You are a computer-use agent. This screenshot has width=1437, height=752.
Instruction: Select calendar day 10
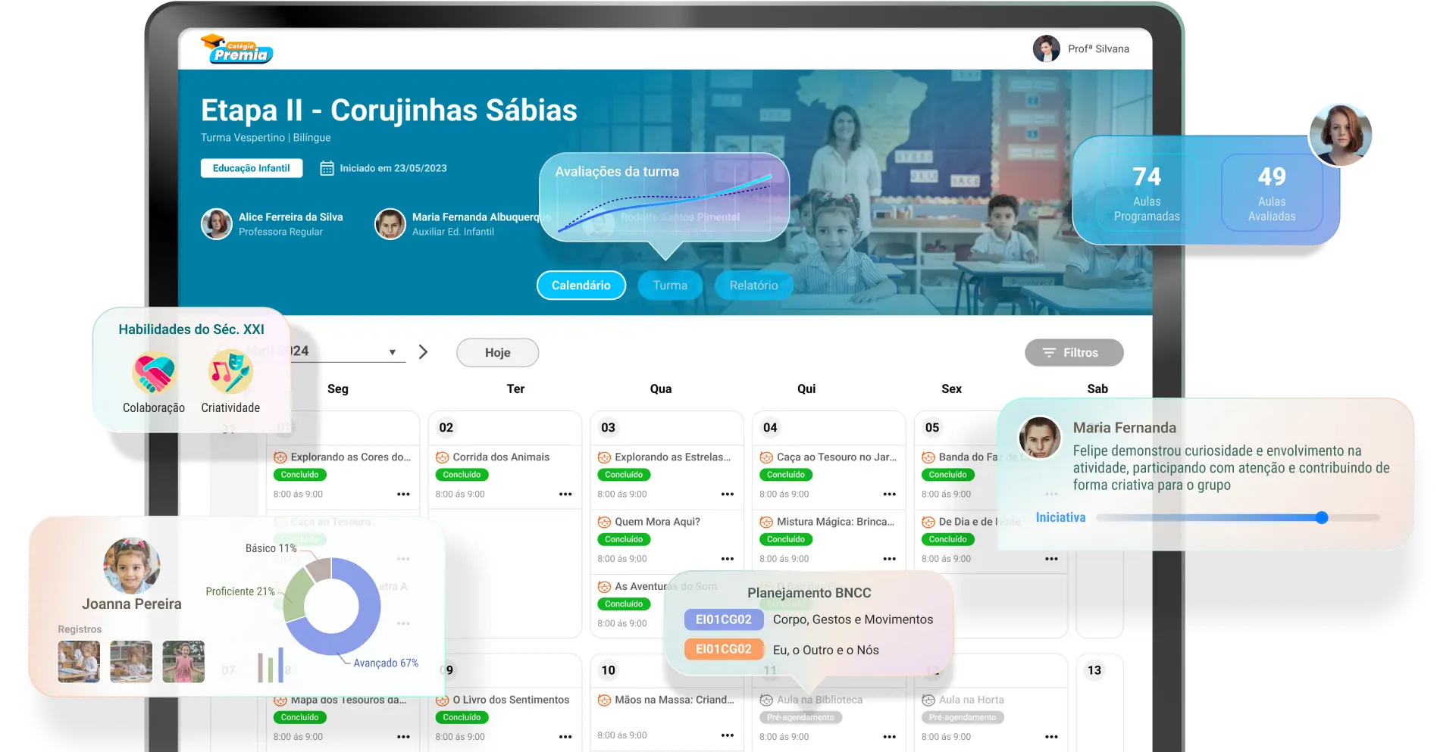608,670
